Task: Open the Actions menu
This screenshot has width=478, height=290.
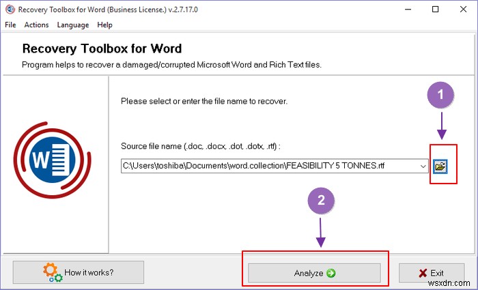Action: pyautogui.click(x=36, y=25)
